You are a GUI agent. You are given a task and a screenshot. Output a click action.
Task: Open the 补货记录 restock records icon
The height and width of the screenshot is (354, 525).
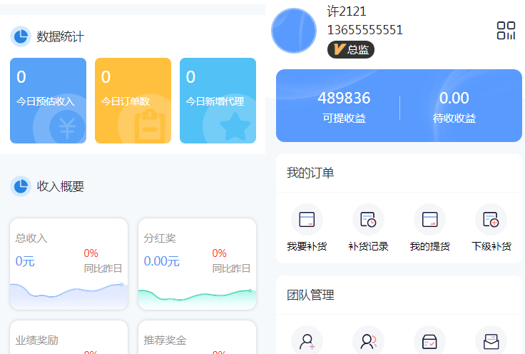[x=368, y=220]
